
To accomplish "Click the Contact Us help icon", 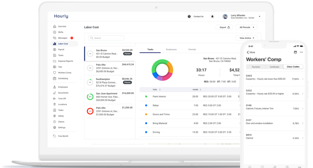I will [189, 16].
